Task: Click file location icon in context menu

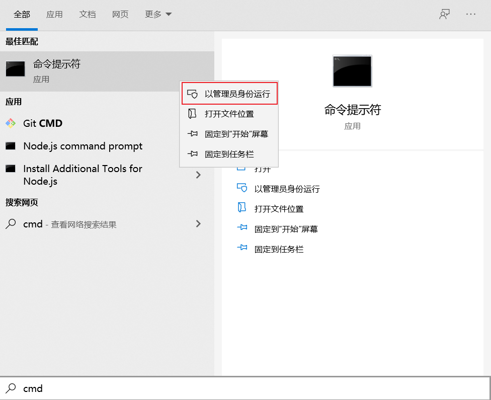Action: (192, 114)
